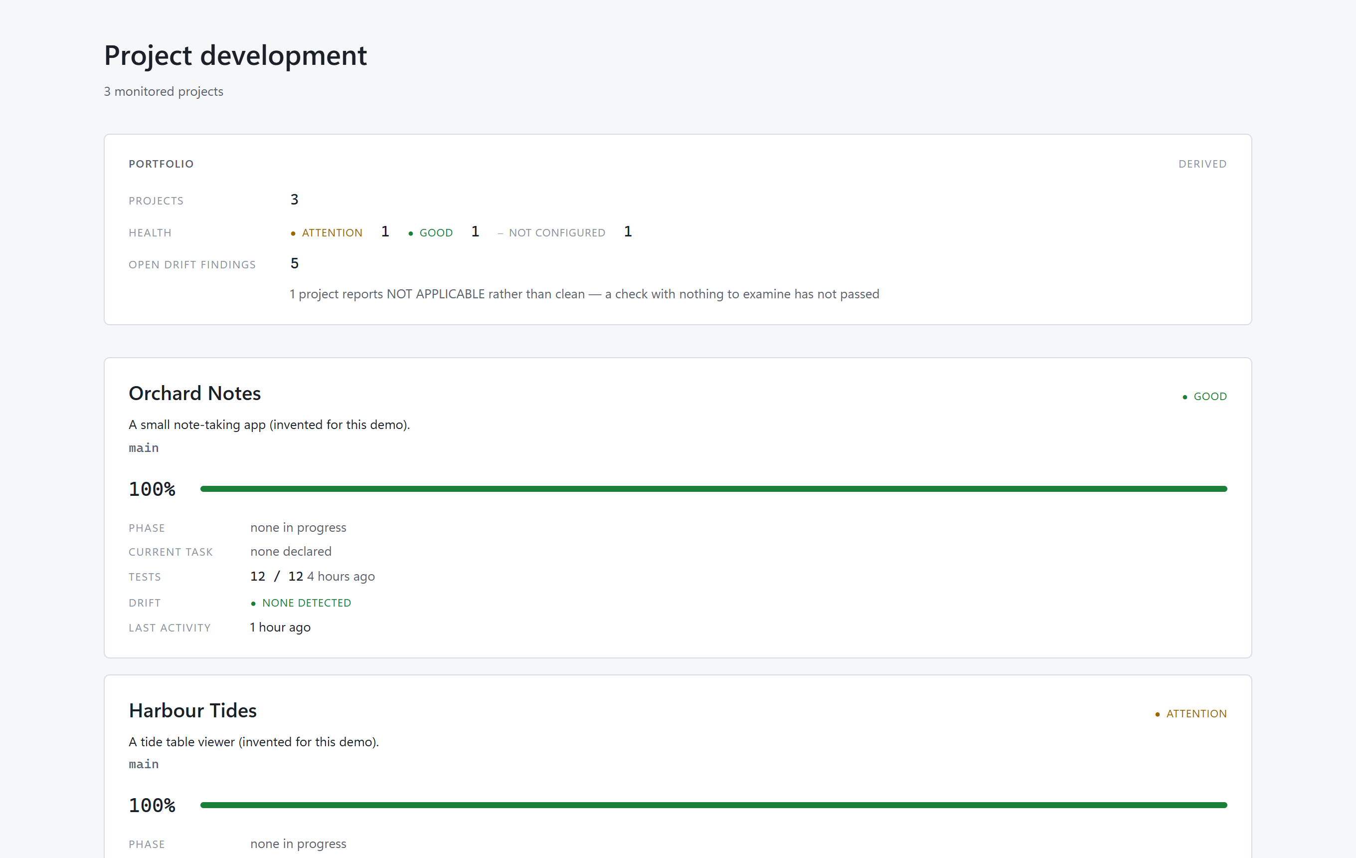The image size is (1356, 858).
Task: Click the '4 hours ago' tests timestamp
Action: pyautogui.click(x=341, y=576)
